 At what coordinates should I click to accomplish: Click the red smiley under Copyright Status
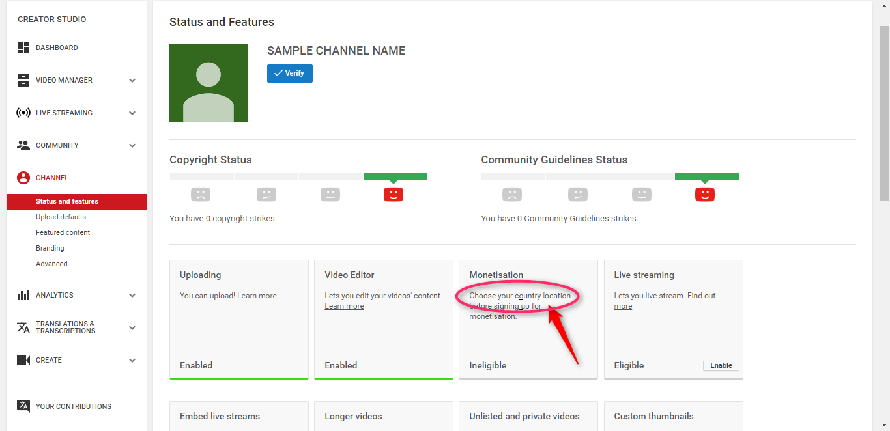[x=394, y=194]
